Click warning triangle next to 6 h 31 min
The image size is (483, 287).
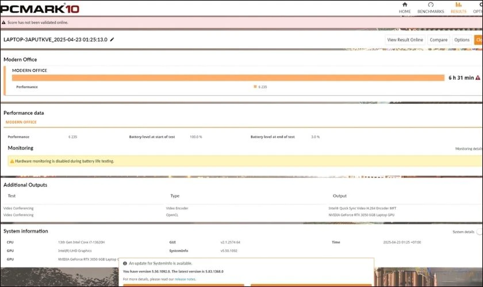pos(478,77)
